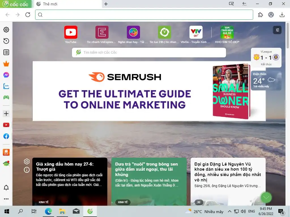
Task: Open the KHO SIM SỐ ĐẸP shortcut
Action: tap(227, 35)
